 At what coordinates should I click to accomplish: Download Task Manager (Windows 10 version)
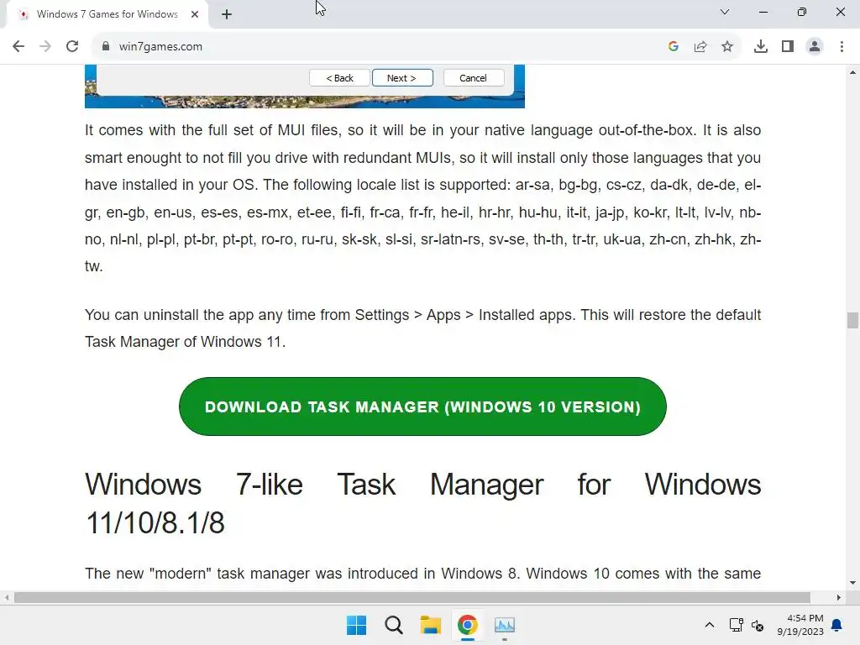point(422,406)
